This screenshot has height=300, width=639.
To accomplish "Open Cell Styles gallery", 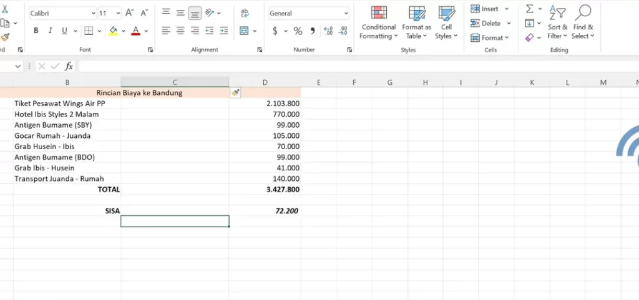I will click(446, 23).
